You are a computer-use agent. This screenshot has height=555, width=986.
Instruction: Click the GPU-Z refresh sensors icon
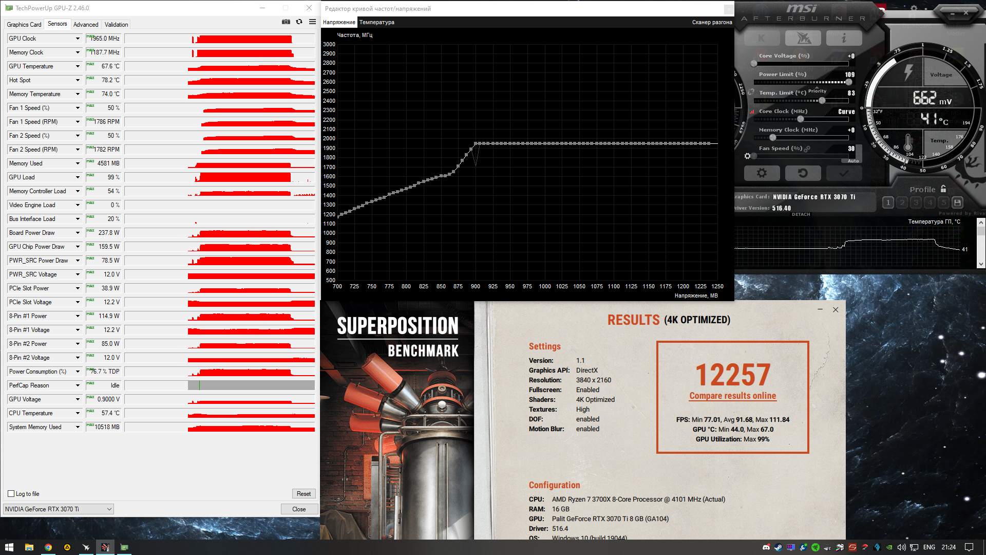[x=299, y=22]
